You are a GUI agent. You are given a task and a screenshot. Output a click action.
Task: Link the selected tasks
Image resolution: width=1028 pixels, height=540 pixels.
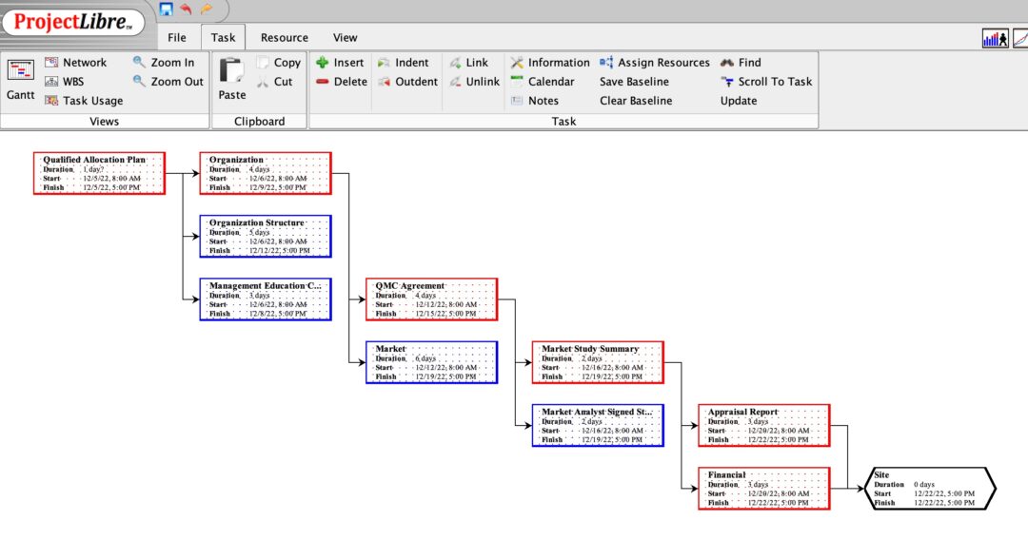[x=468, y=62]
